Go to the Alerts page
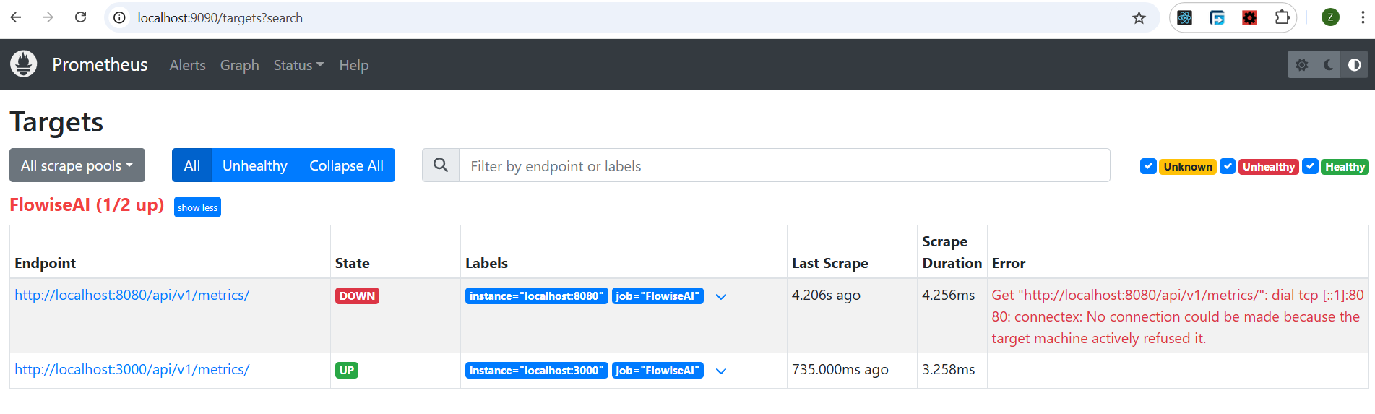 187,65
